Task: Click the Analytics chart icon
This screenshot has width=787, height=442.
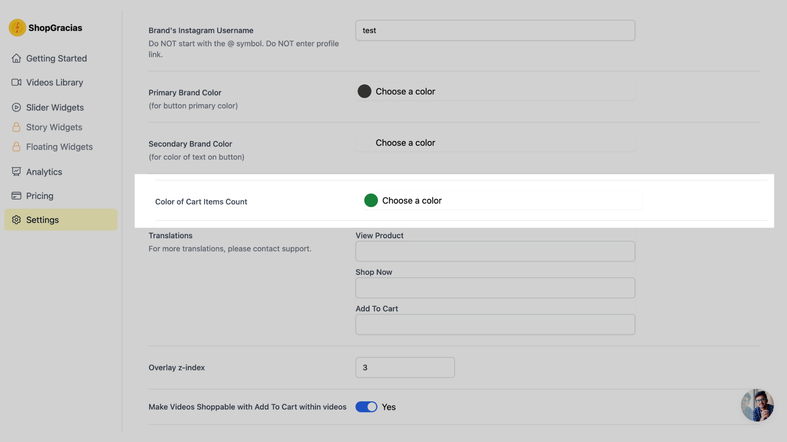Action: [x=16, y=172]
